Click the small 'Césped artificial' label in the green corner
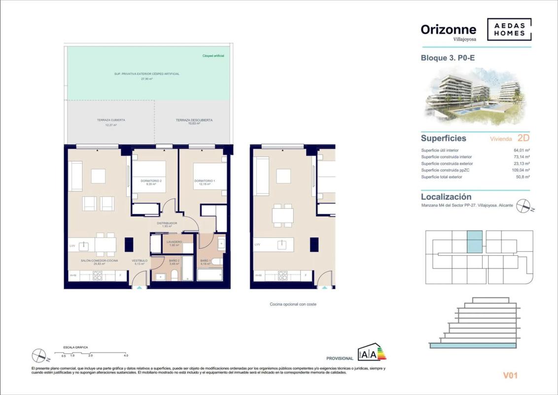 (213, 56)
